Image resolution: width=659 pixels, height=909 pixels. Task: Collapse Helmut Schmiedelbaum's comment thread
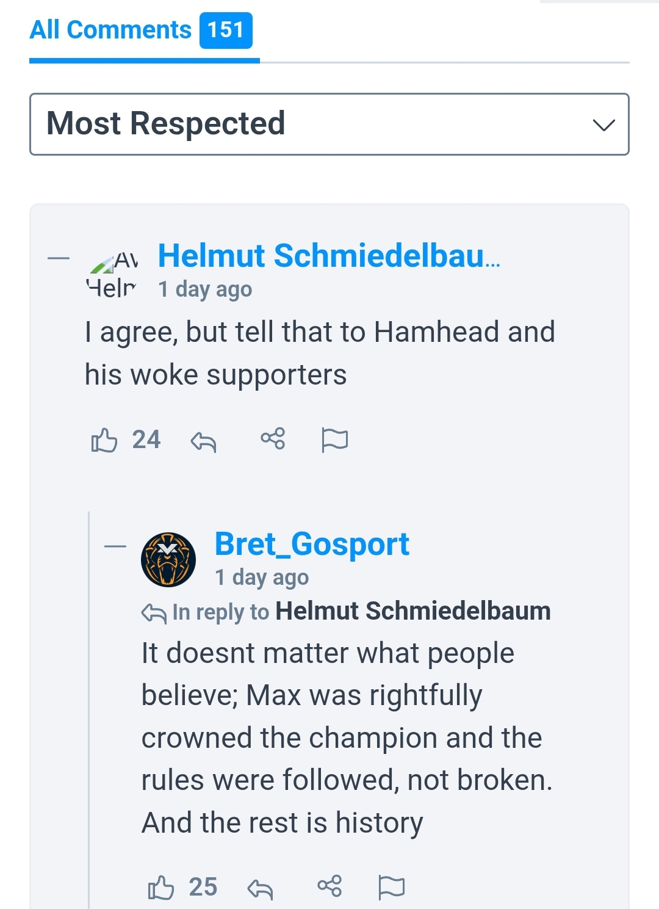59,259
